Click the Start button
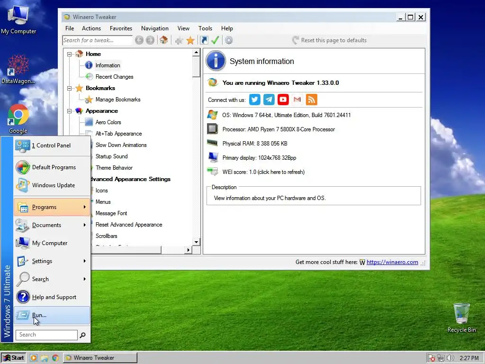The width and height of the screenshot is (485, 364). (14, 358)
